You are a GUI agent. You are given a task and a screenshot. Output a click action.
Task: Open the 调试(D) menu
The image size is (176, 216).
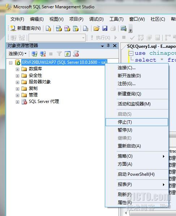pos(96,19)
